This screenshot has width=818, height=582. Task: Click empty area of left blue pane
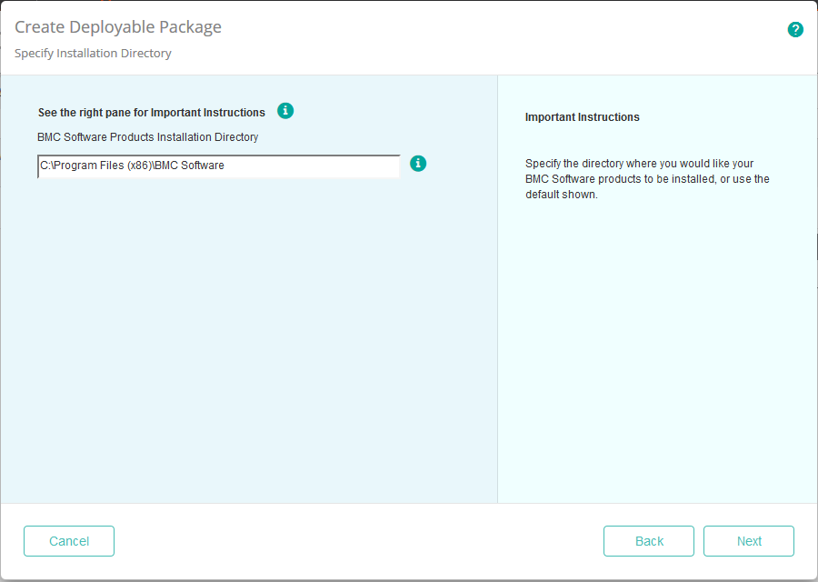[x=245, y=346]
